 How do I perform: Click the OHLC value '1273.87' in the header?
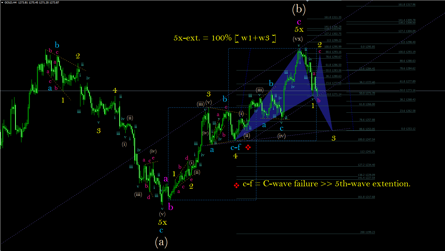tap(54, 3)
